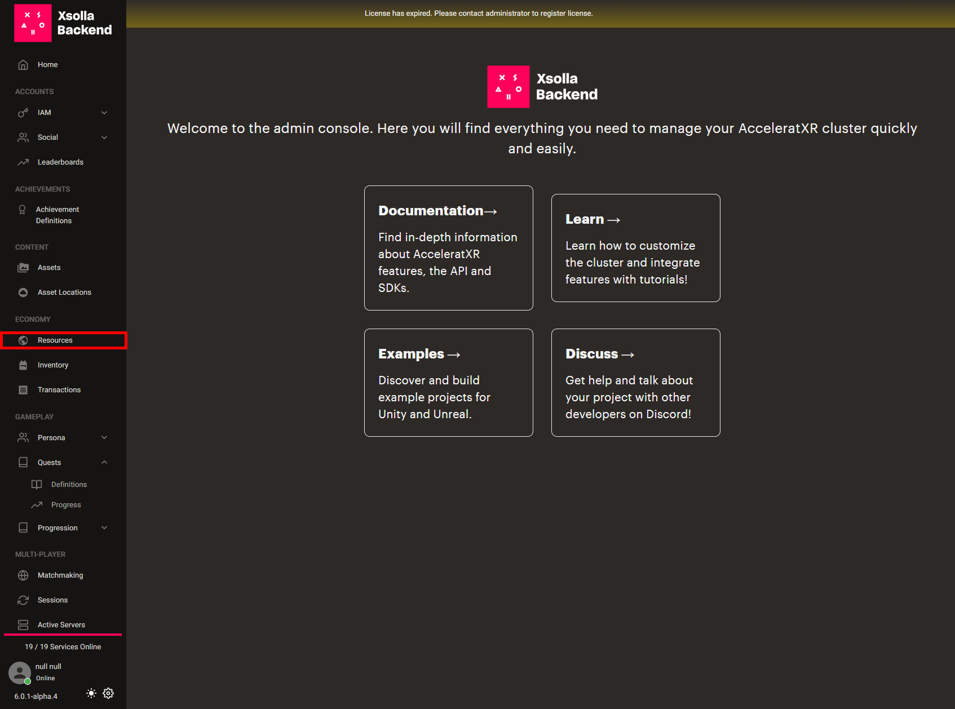Click the Inventory bag icon

point(23,365)
